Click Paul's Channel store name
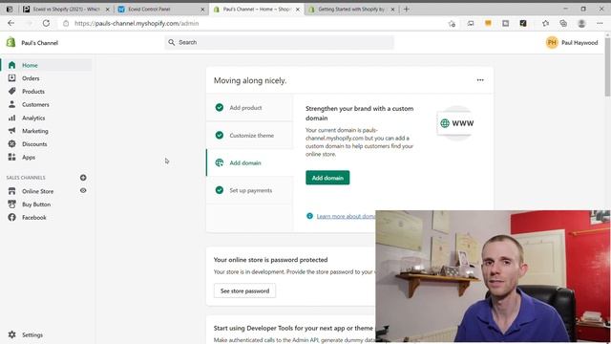 click(40, 42)
